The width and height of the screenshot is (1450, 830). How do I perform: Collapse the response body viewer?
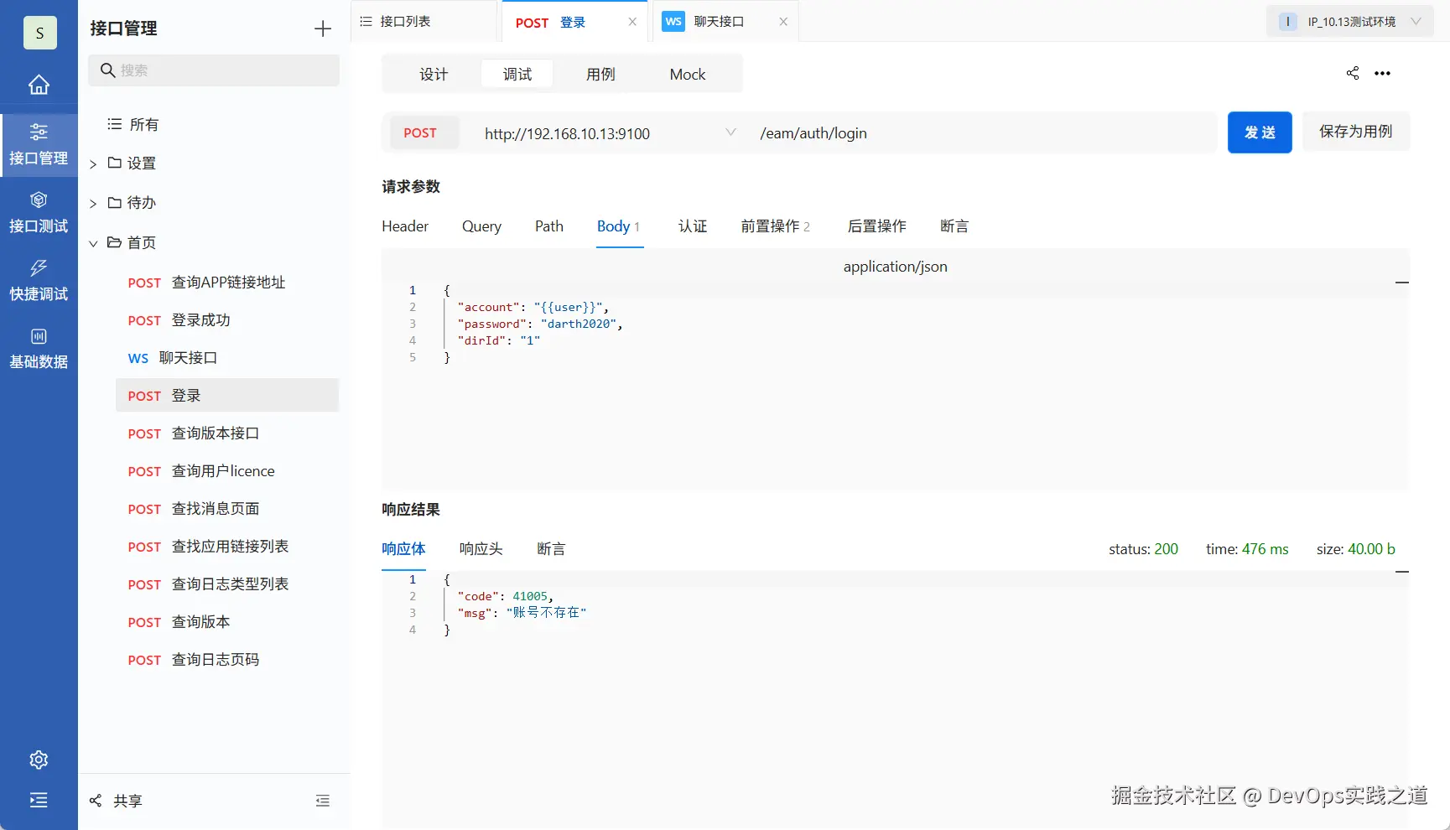click(x=1401, y=572)
